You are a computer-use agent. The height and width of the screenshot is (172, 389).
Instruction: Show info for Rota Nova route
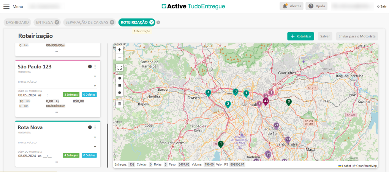pyautogui.click(x=90, y=127)
